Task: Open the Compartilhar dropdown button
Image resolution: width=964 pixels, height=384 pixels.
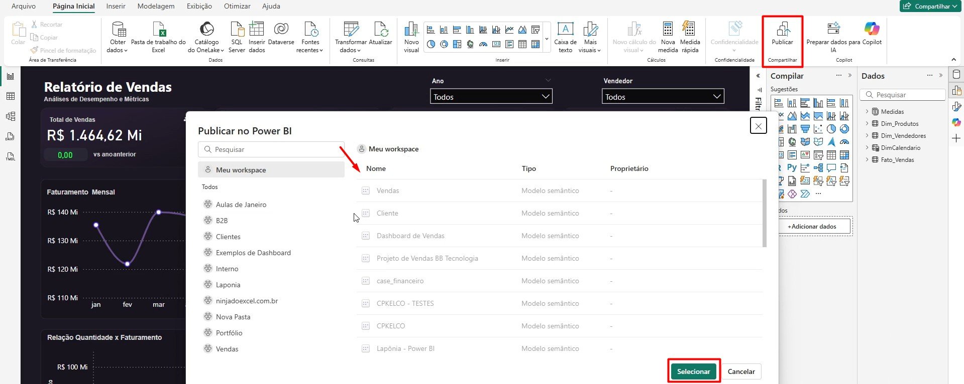Action: tap(930, 6)
